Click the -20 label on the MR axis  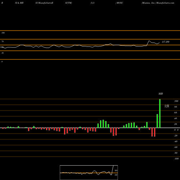(x=176, y=136)
